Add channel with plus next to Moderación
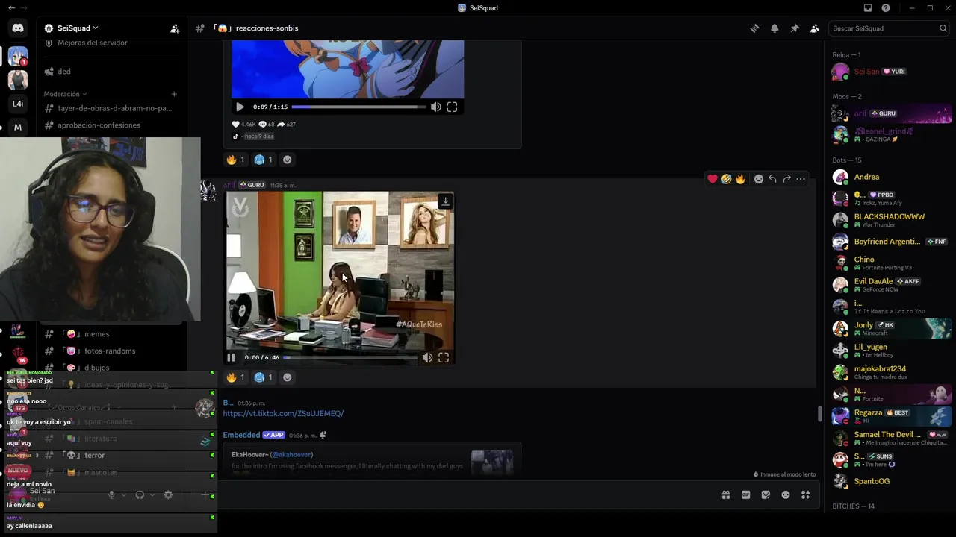The width and height of the screenshot is (956, 537). (174, 94)
